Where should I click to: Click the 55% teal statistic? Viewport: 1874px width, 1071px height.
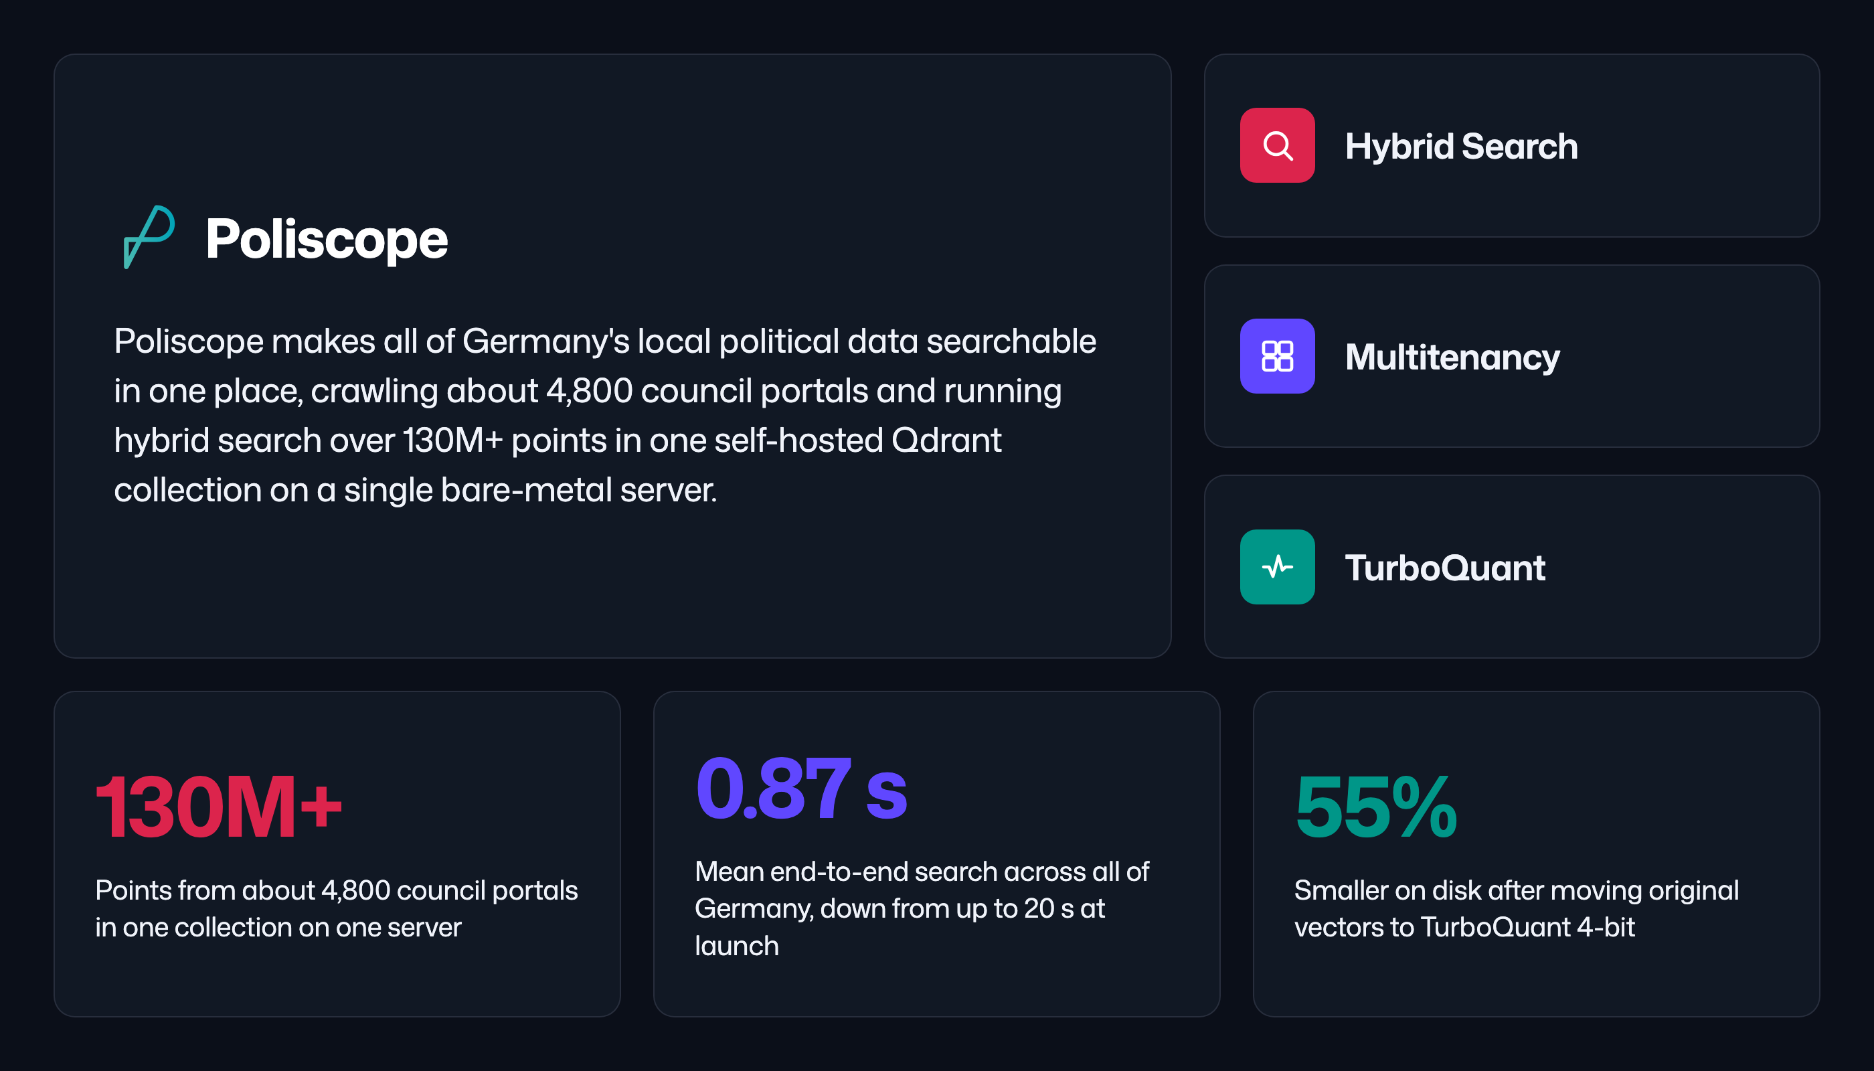[1375, 806]
